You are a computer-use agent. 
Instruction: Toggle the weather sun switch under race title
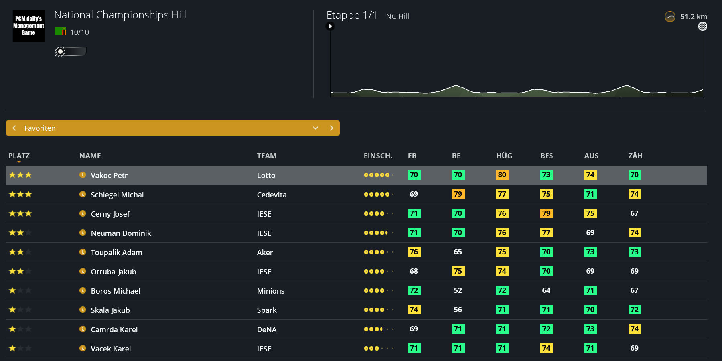click(x=71, y=51)
